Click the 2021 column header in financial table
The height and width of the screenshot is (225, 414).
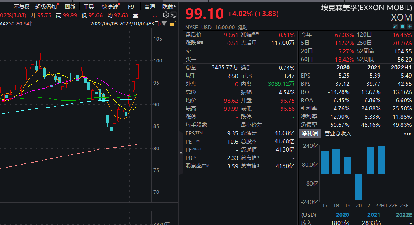(374, 67)
